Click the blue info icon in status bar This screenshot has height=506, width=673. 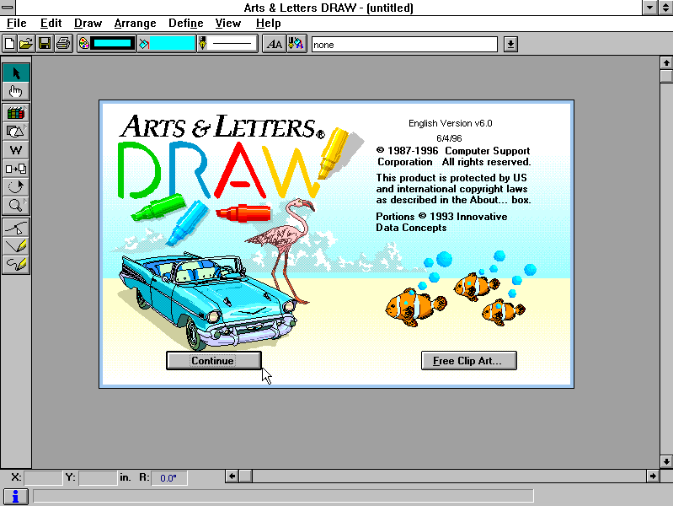[x=15, y=496]
